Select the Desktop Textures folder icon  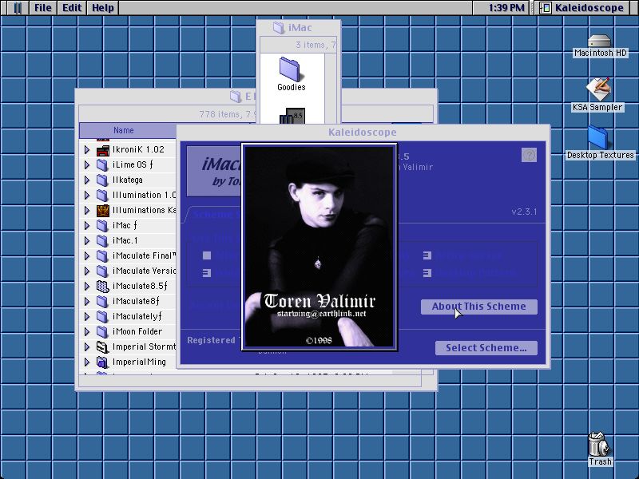598,137
